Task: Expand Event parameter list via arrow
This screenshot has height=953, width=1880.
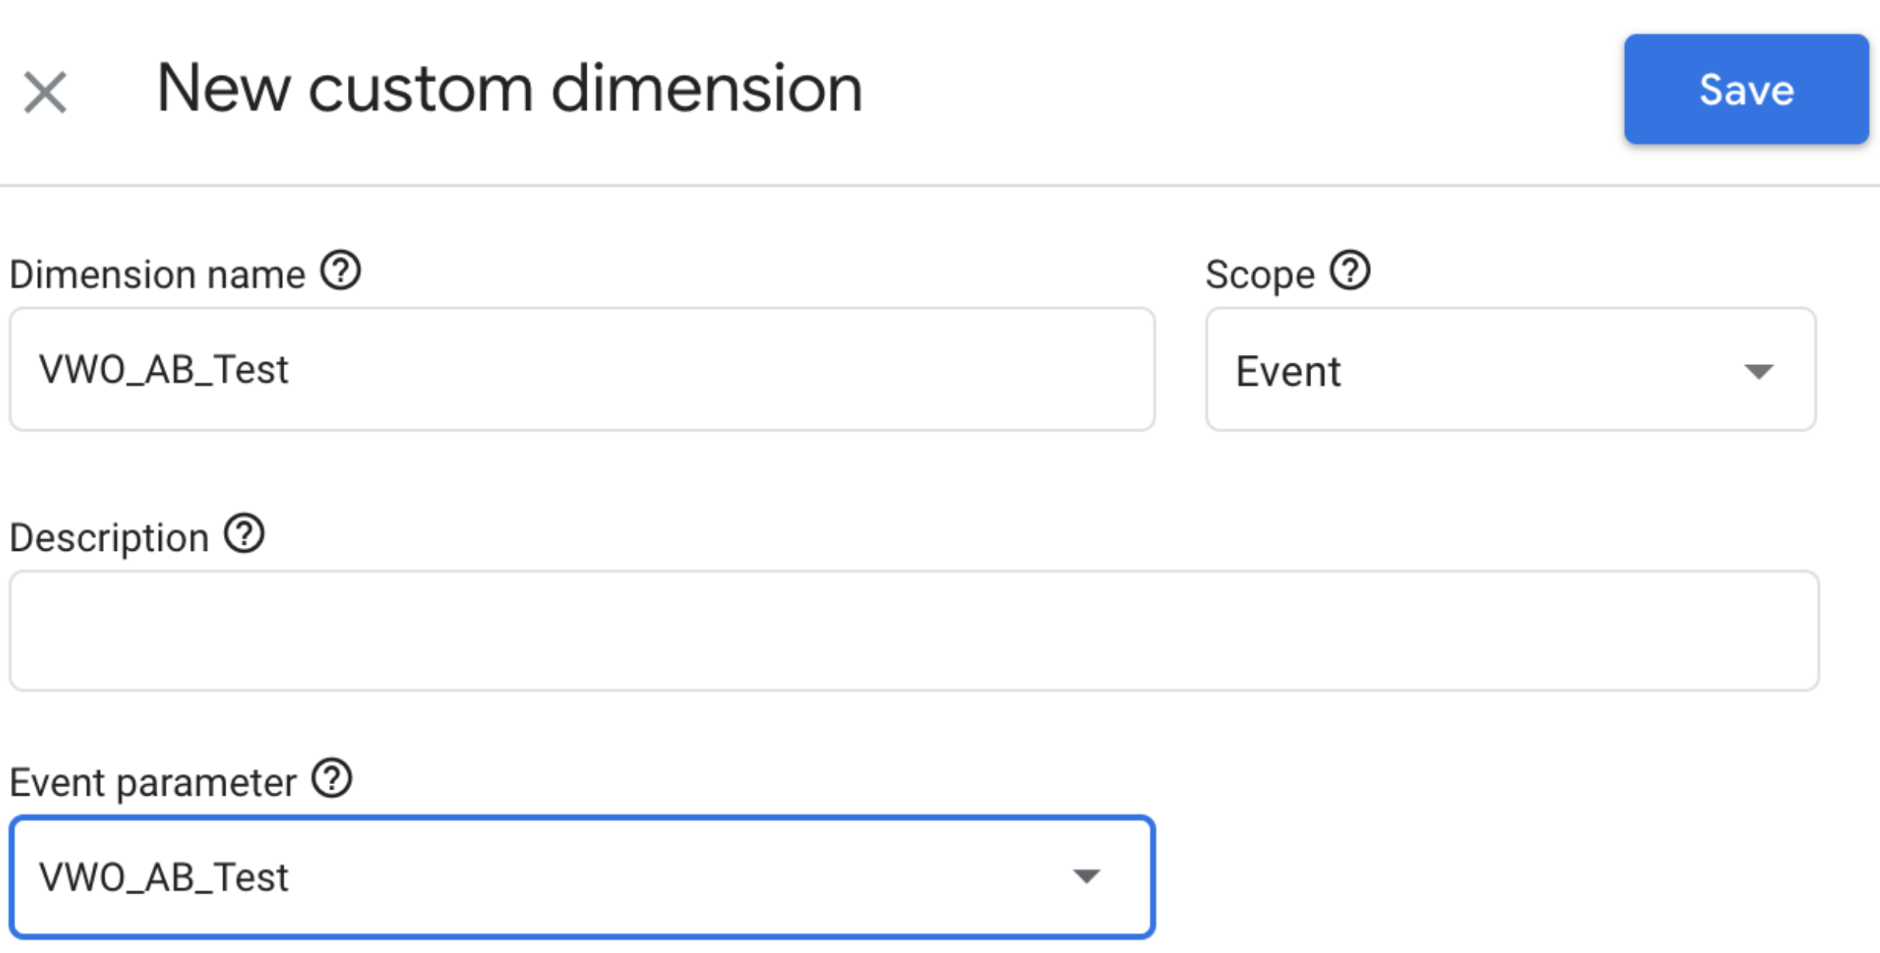Action: (1086, 876)
